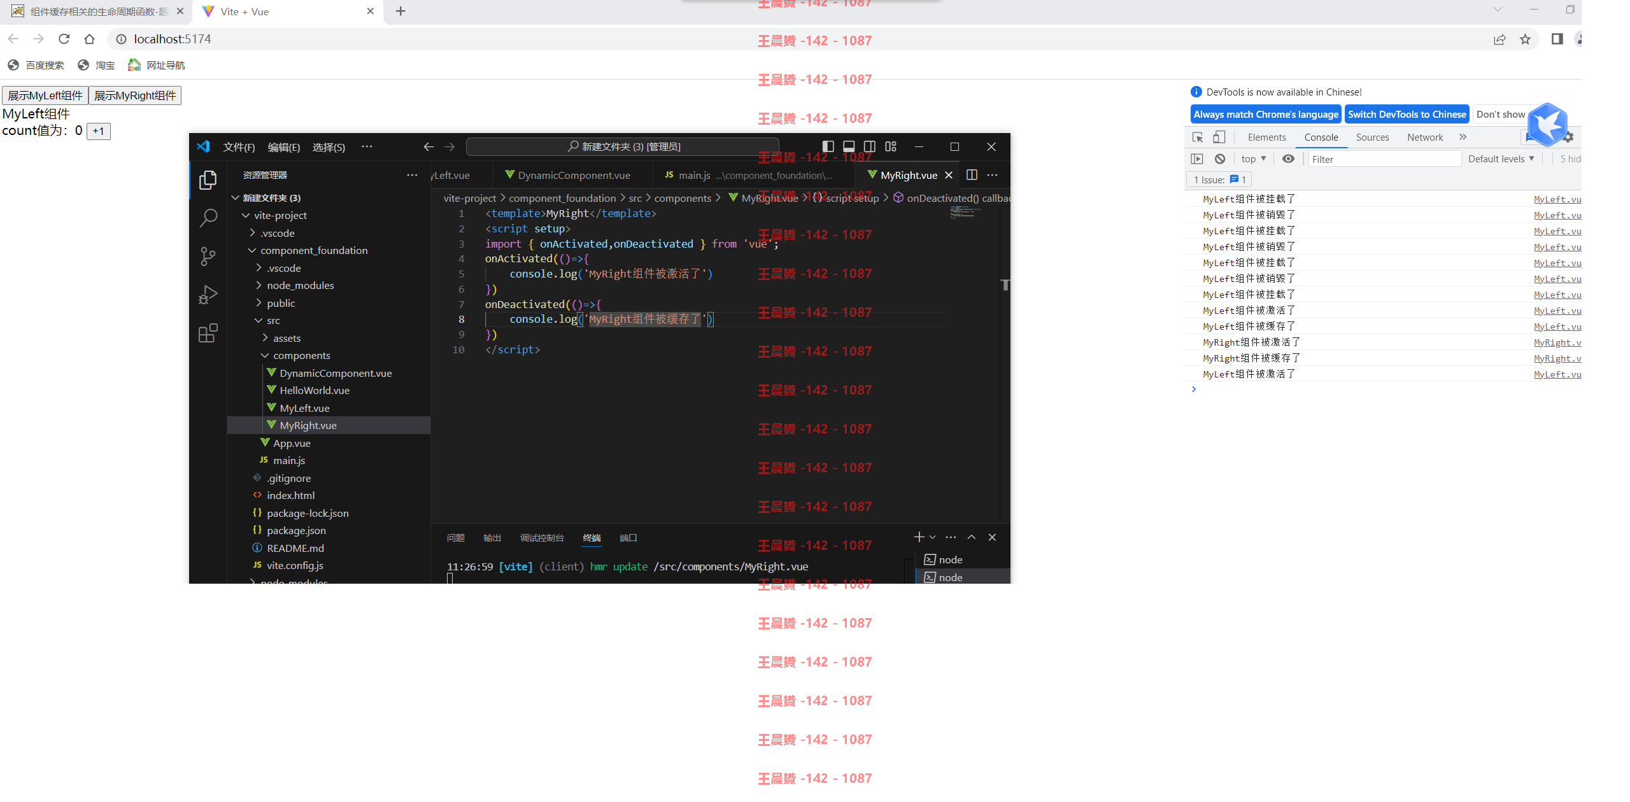Screen dimensions: 1630x802
Task: Open VS Code Explorer view icon
Action: click(x=208, y=180)
